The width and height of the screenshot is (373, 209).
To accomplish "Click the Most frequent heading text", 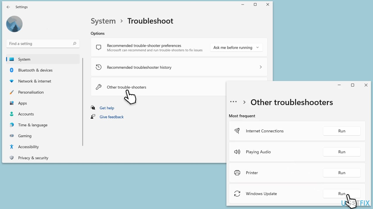I will point(242,116).
